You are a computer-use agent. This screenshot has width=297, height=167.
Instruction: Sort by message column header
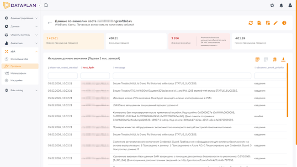click(119, 68)
